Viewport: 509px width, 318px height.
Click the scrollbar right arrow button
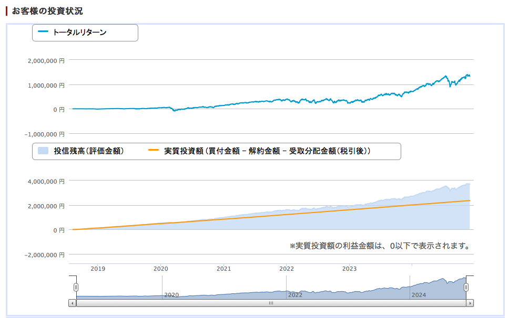470,303
